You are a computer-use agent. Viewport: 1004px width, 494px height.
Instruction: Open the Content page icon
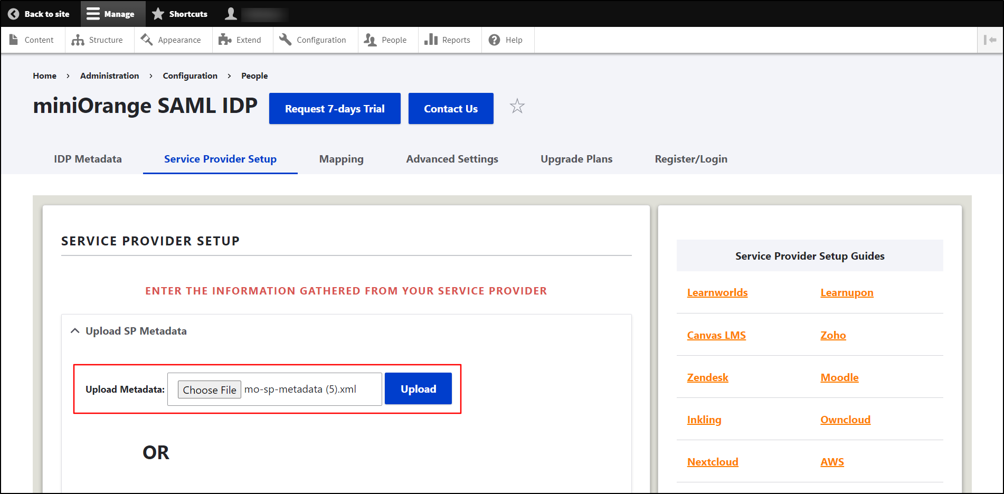14,40
